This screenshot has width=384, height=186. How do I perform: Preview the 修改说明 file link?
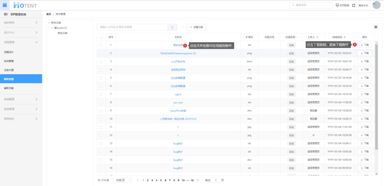click(x=178, y=45)
